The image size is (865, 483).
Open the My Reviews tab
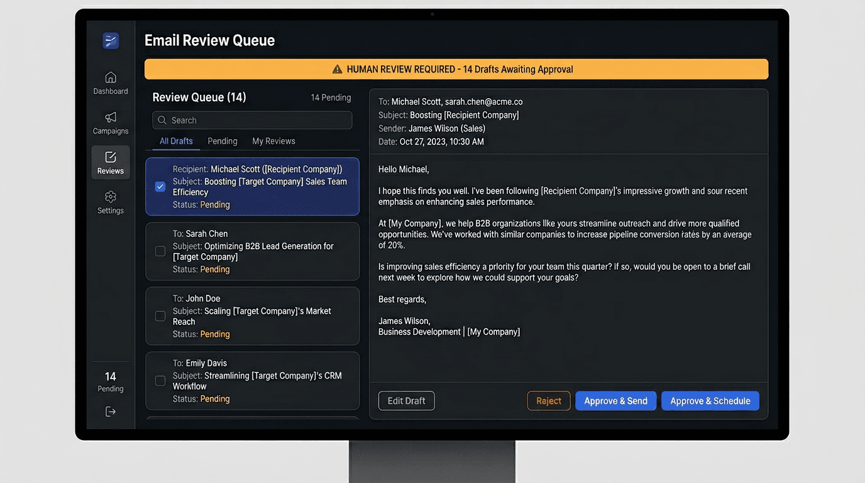click(273, 141)
